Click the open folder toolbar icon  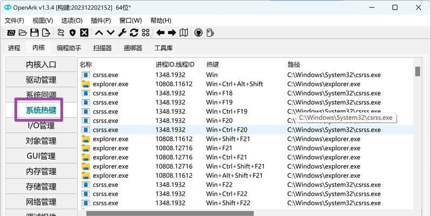[23, 33]
